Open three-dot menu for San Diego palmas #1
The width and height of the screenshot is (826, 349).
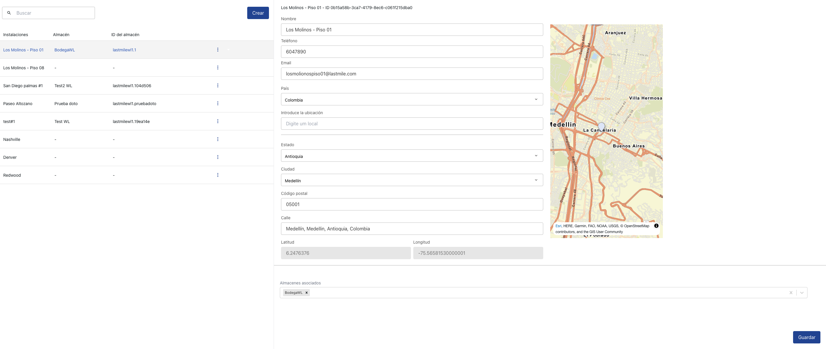pyautogui.click(x=218, y=85)
